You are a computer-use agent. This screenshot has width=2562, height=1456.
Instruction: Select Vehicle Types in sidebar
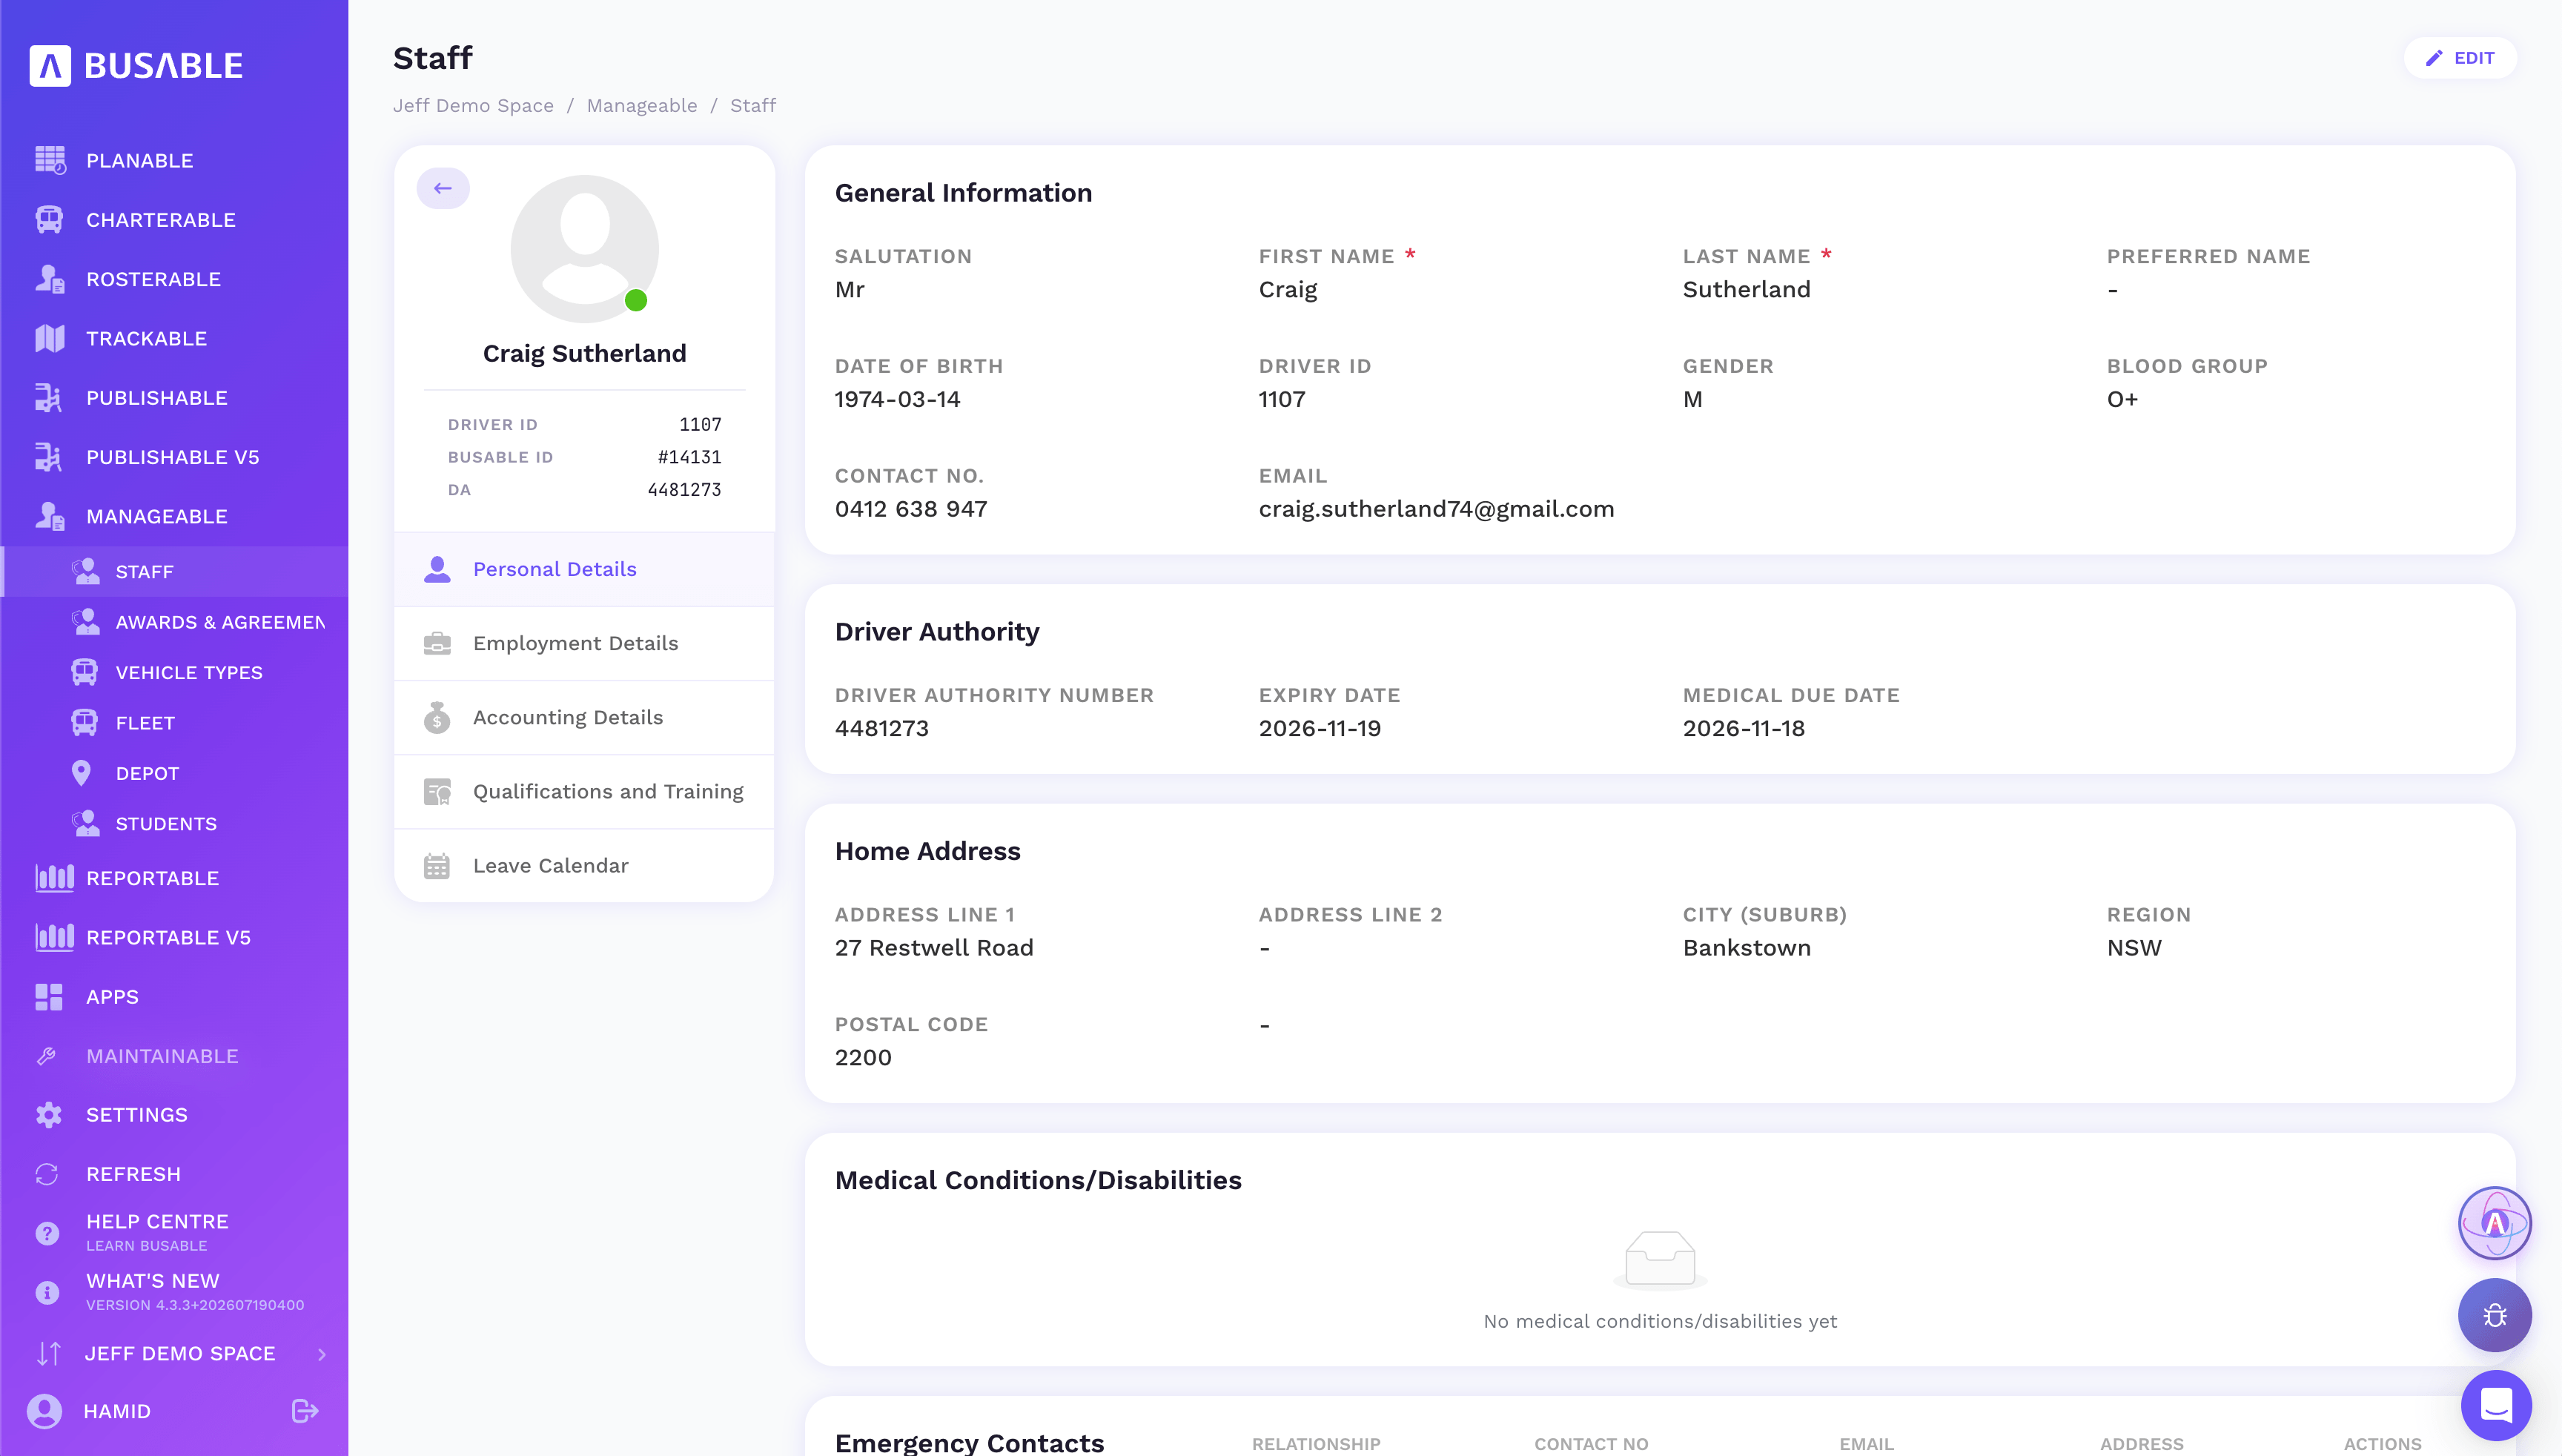tap(175, 672)
